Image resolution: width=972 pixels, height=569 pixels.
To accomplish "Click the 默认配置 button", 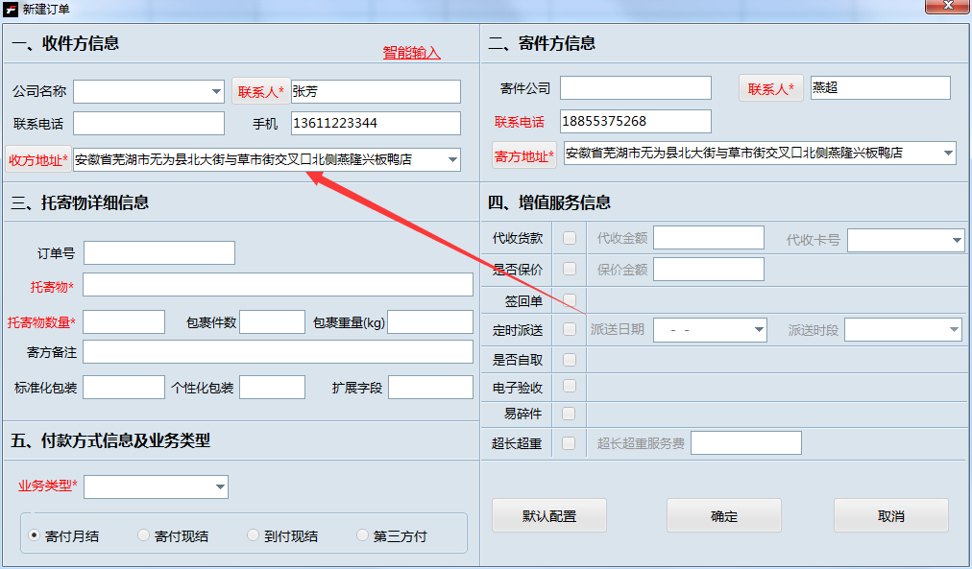I will pyautogui.click(x=548, y=515).
